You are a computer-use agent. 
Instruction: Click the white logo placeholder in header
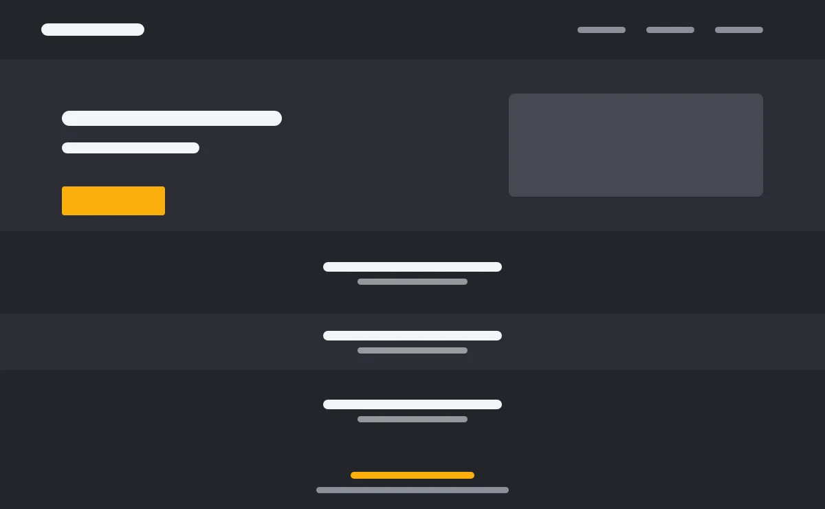tap(93, 30)
